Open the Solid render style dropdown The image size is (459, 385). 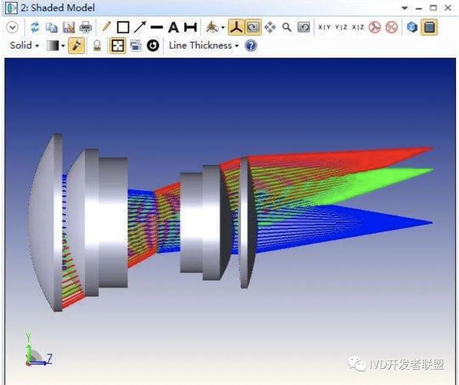tap(24, 45)
